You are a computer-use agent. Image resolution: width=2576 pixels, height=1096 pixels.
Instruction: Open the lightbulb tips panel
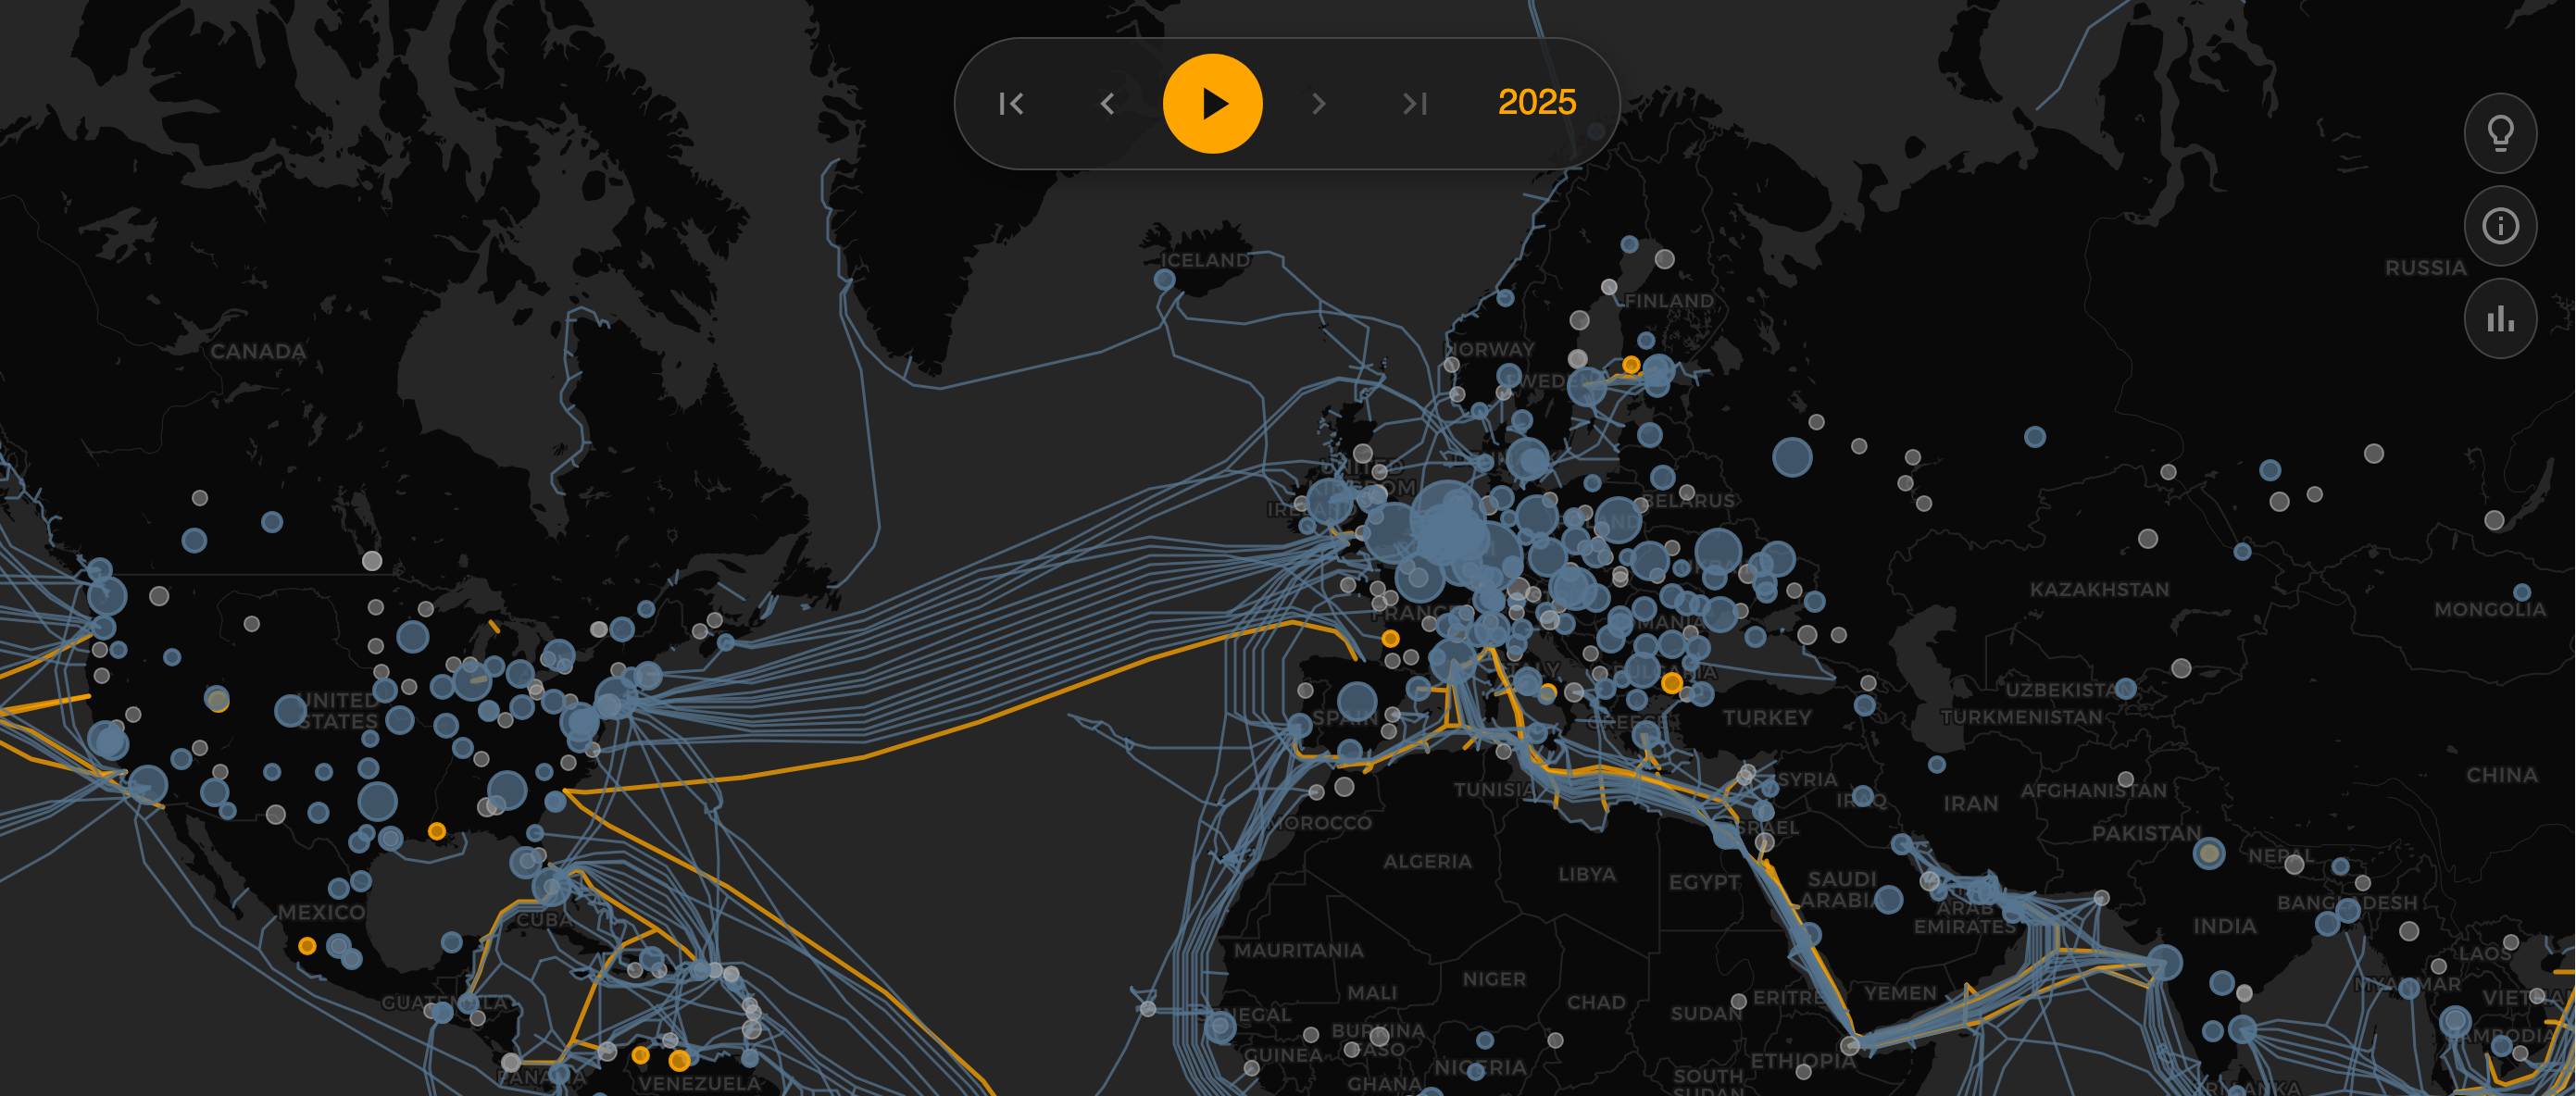[x=2500, y=133]
